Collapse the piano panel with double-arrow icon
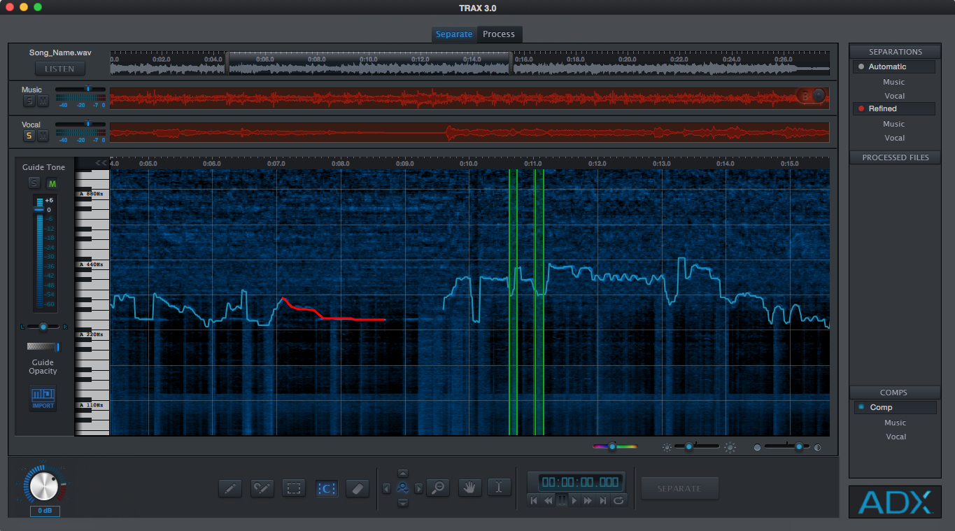The width and height of the screenshot is (955, 531). tap(101, 163)
